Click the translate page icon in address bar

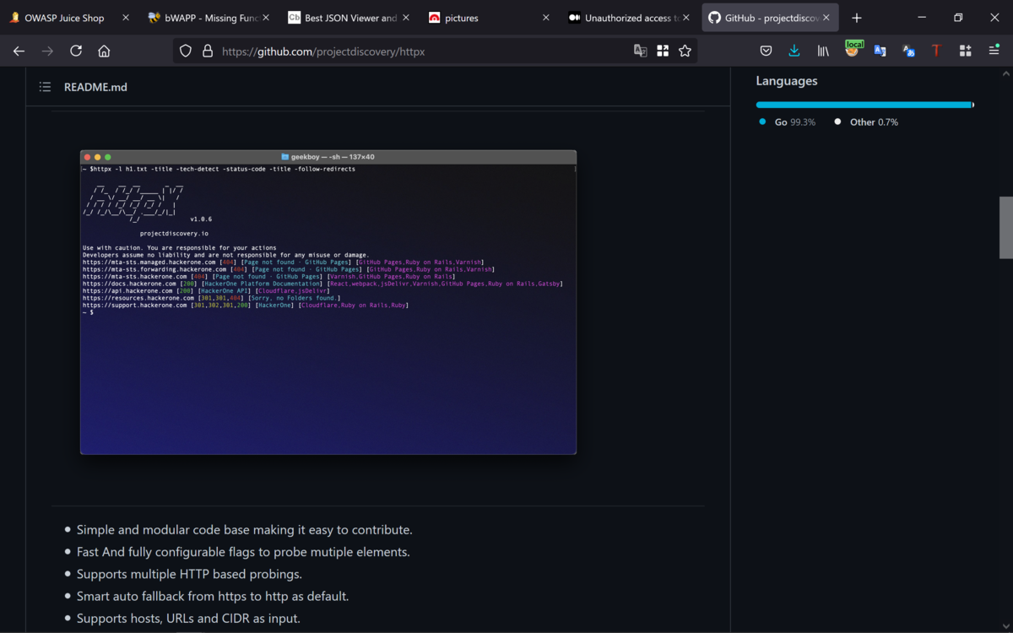(x=641, y=51)
